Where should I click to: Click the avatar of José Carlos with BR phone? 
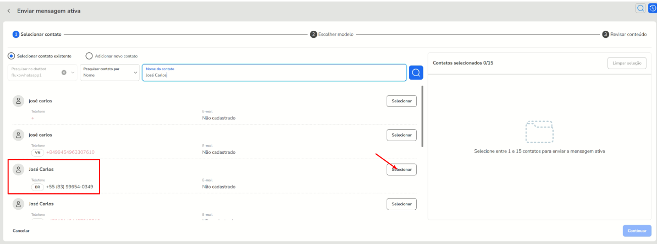[18, 169]
